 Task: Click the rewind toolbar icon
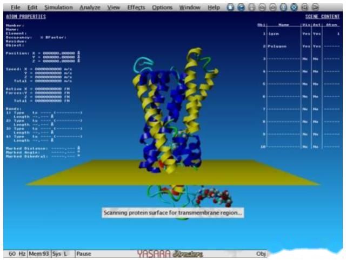(304, 7)
